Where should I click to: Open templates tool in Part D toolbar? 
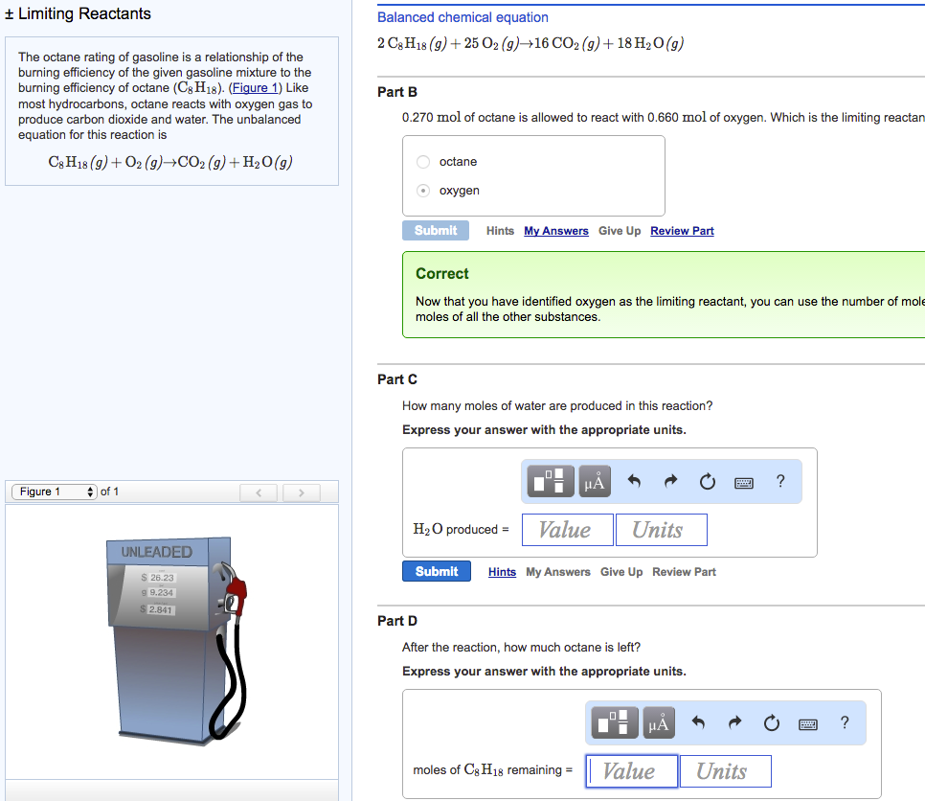coord(616,724)
